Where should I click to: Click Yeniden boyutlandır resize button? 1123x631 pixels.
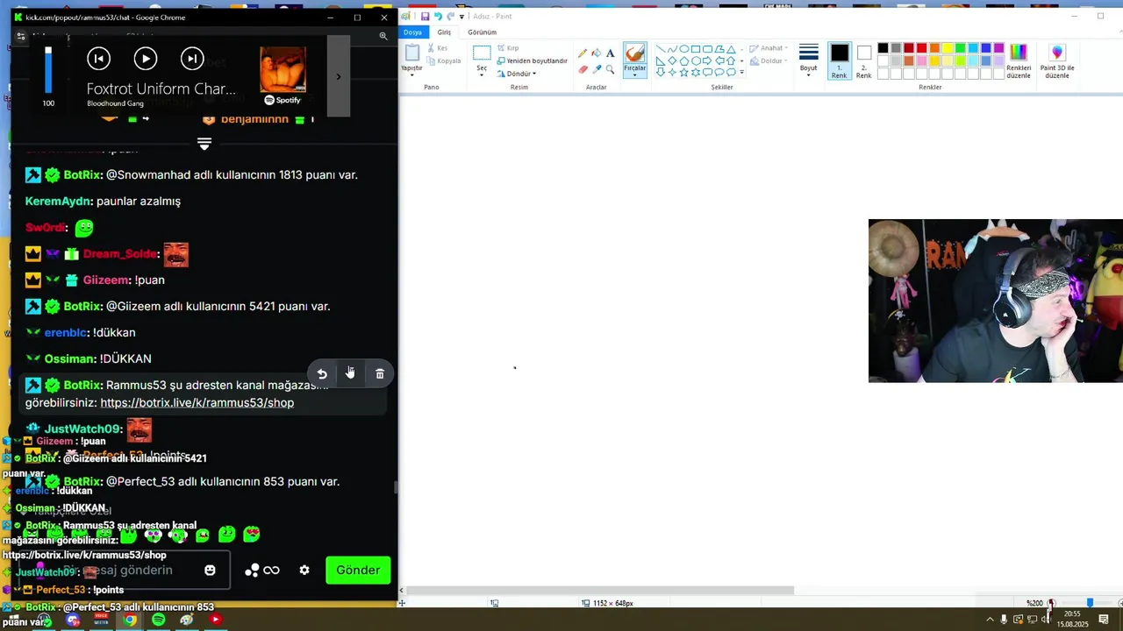click(533, 60)
